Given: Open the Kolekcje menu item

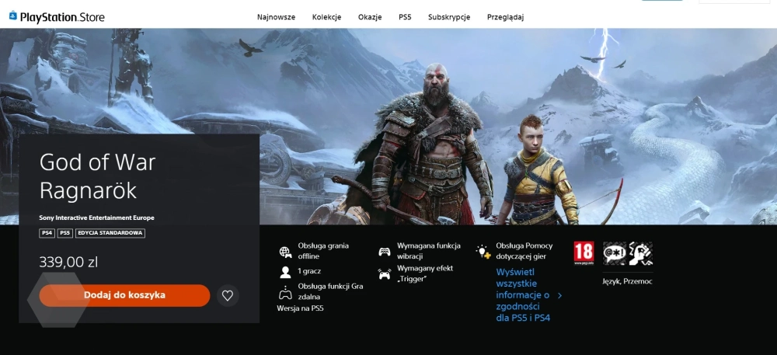Looking at the screenshot, I should [x=327, y=17].
